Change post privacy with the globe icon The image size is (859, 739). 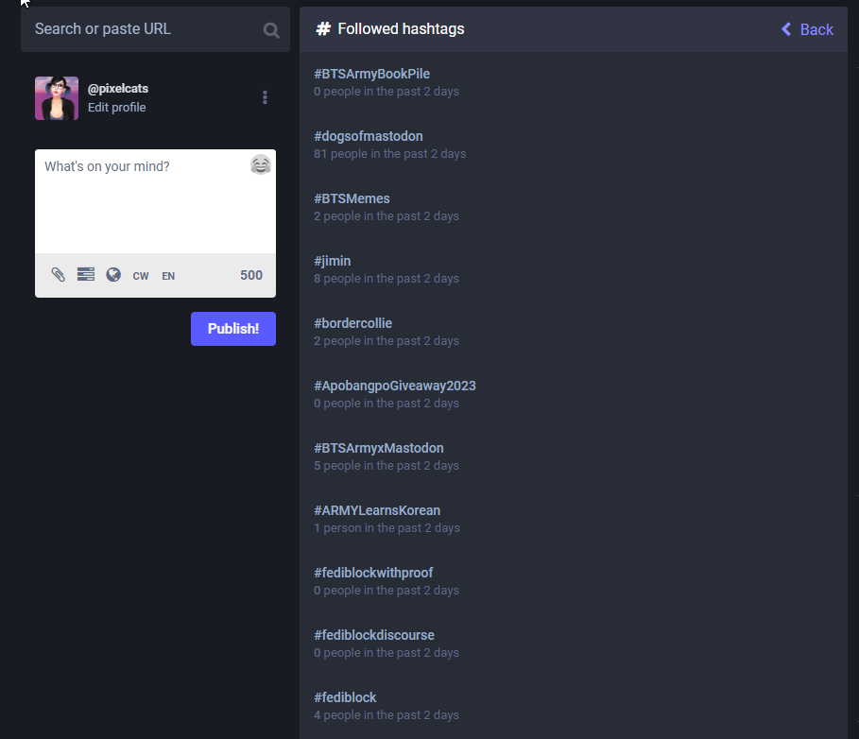tap(113, 275)
